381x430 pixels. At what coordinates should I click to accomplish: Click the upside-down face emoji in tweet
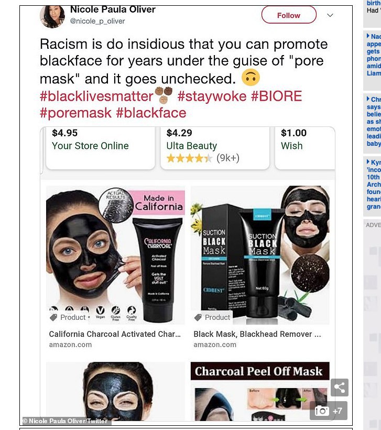click(x=251, y=77)
